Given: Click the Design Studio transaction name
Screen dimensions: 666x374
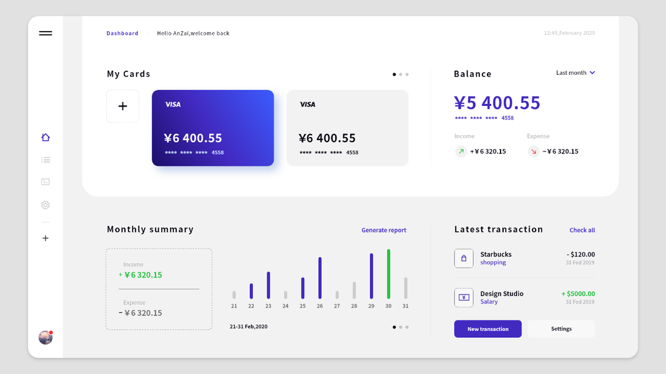Looking at the screenshot, I should point(502,294).
